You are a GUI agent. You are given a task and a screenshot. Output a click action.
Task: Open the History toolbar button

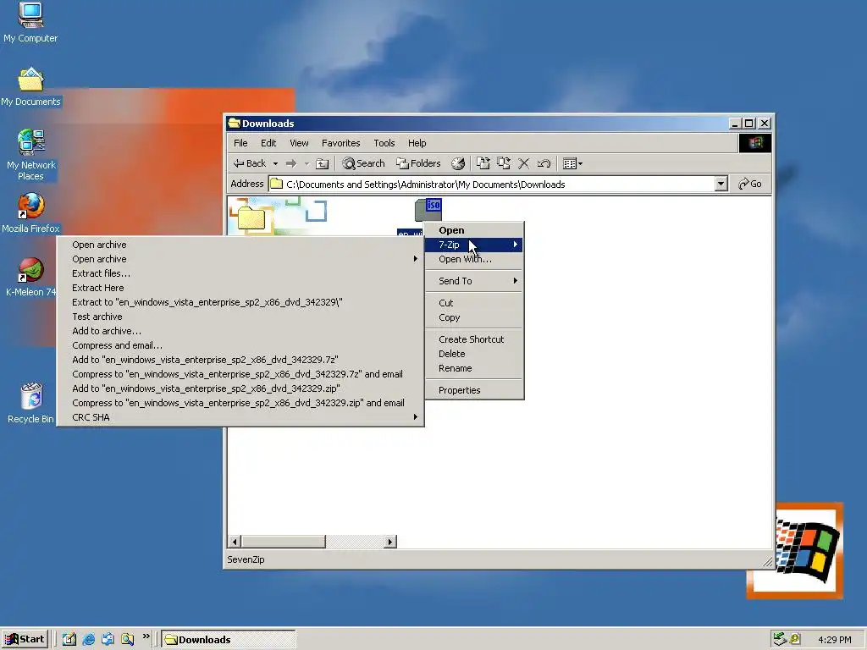pos(458,163)
